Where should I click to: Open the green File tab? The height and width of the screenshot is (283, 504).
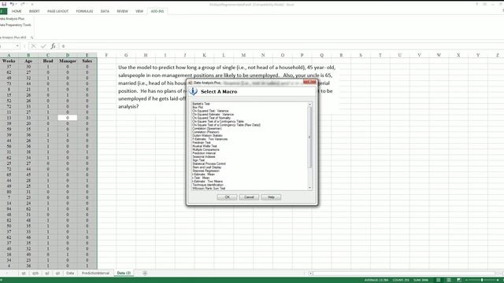[x=3, y=11]
